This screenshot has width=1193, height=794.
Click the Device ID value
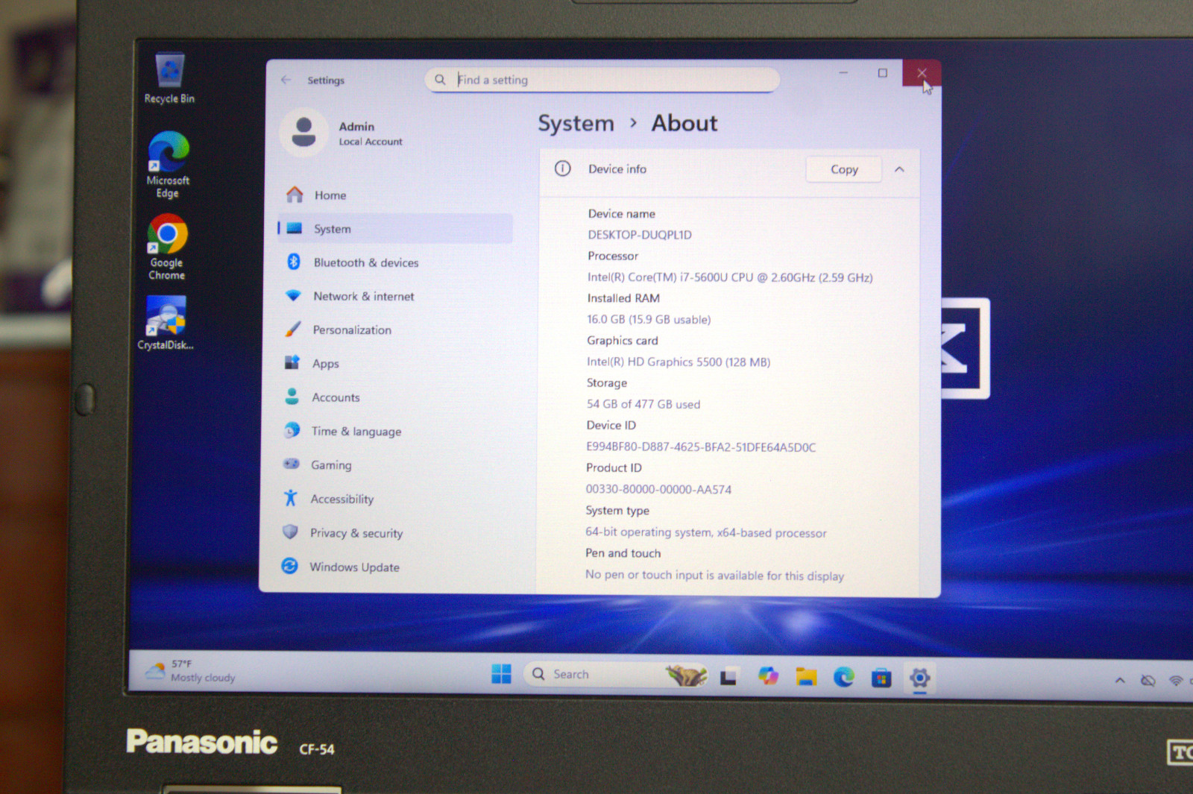coord(701,447)
